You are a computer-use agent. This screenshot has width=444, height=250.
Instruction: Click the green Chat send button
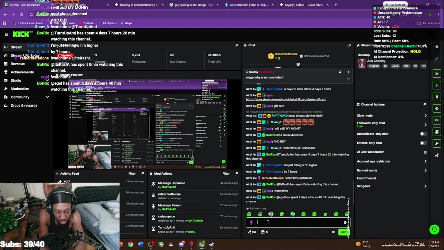(344, 232)
